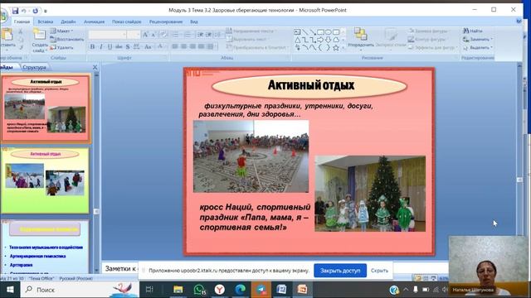
Task: Open the round Office button menu
Action: click(x=3, y=15)
